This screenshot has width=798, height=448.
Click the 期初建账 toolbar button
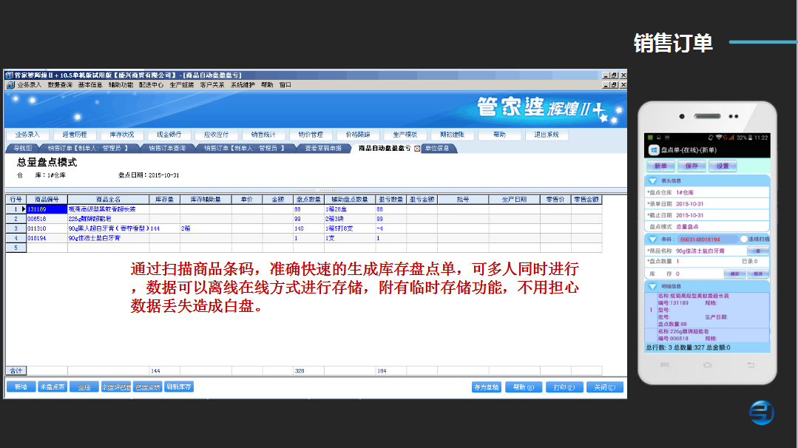tap(453, 135)
